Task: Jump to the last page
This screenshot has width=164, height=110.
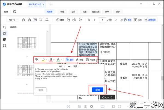Action: pos(121,20)
